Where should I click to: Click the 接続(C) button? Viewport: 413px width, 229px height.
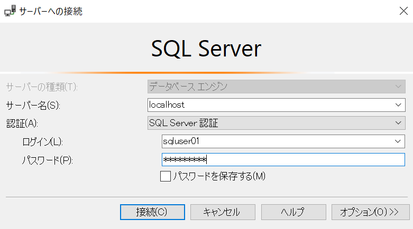152,212
